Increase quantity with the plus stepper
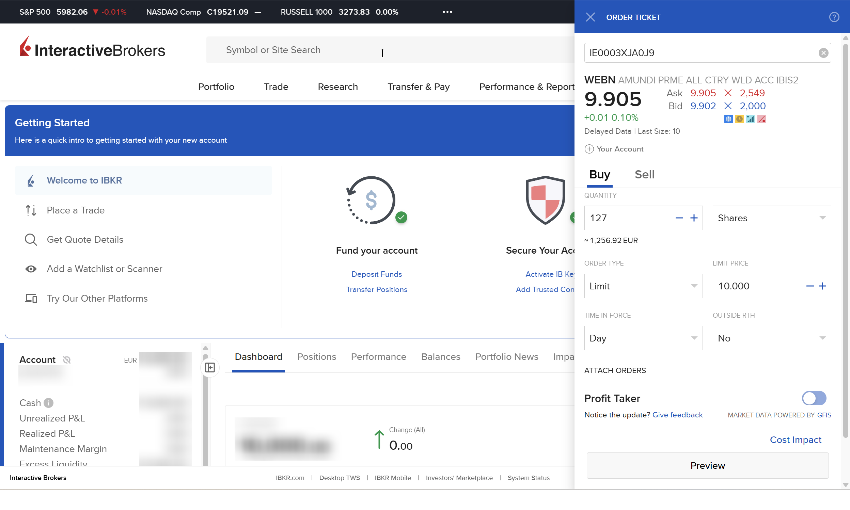850x510 pixels. tap(694, 218)
